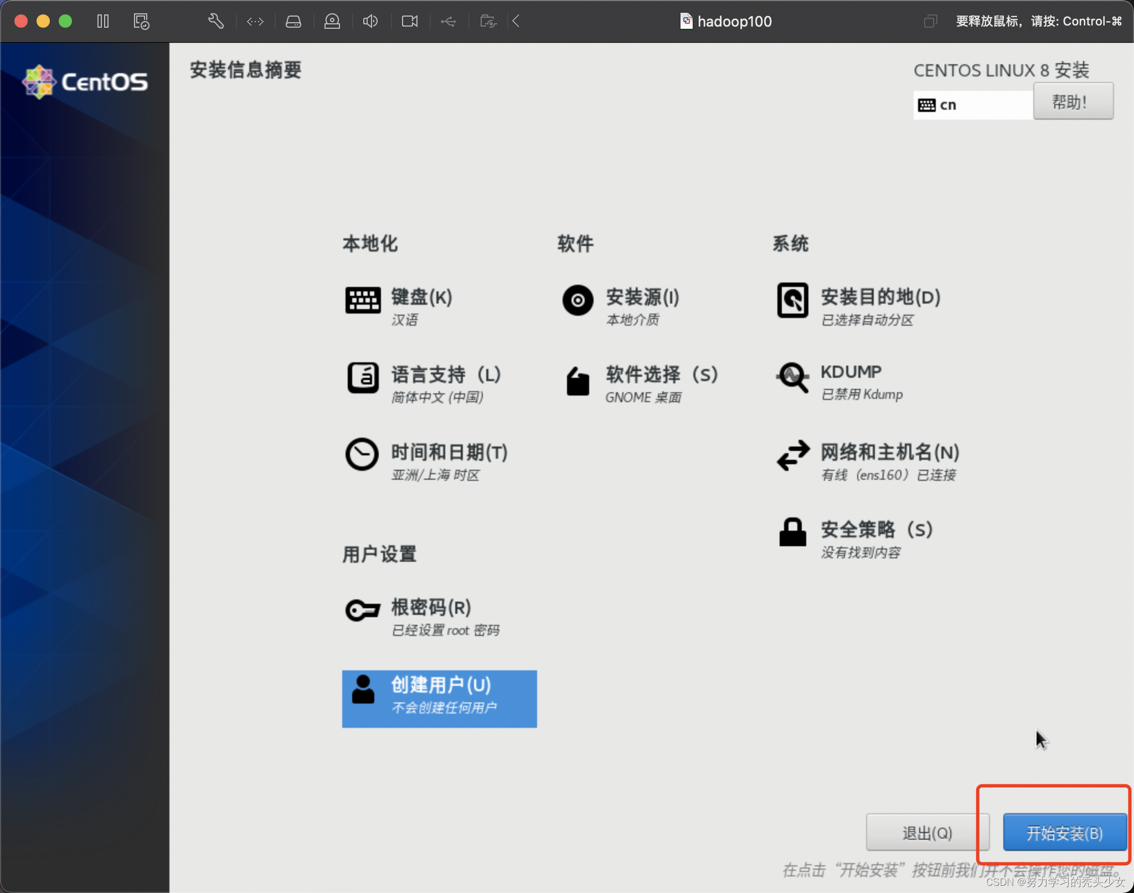This screenshot has height=893, width=1134.
Task: Click the key icon for root password
Action: tap(363, 610)
